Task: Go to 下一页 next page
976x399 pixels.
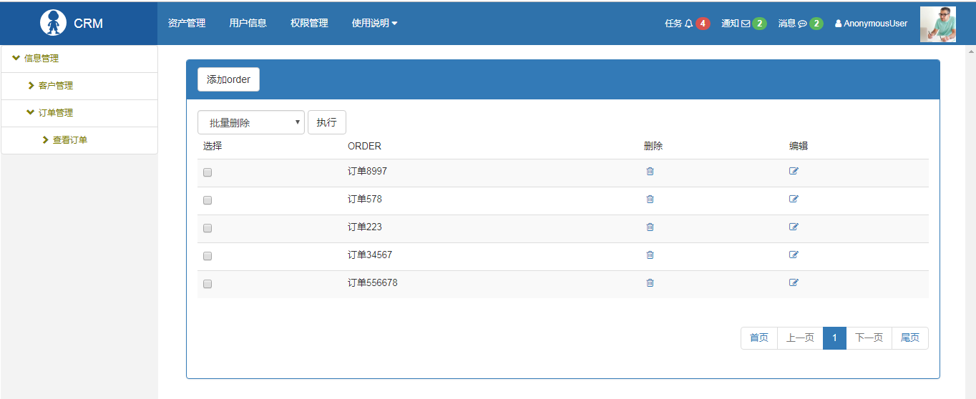Action: (869, 338)
